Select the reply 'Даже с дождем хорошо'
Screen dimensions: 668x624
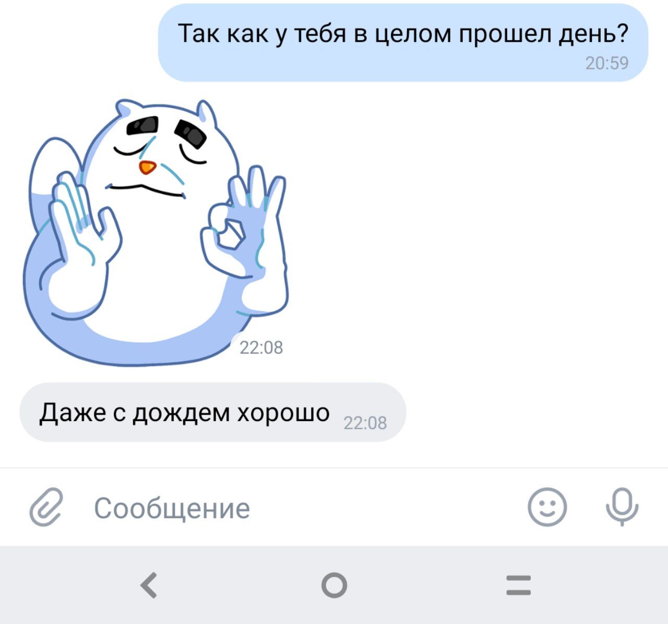click(213, 412)
